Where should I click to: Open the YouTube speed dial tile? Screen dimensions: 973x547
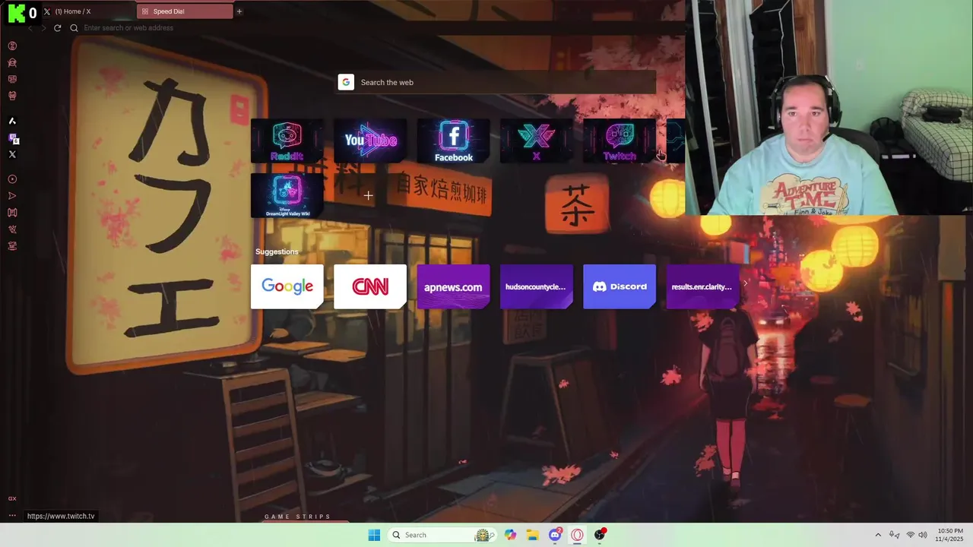click(x=370, y=141)
